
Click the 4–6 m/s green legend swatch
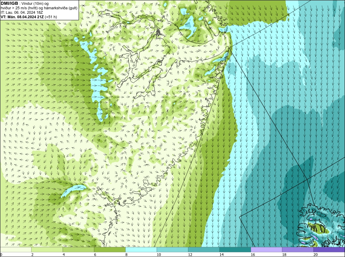pyautogui.click(x=78, y=249)
